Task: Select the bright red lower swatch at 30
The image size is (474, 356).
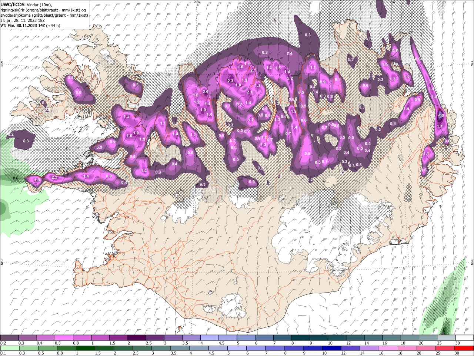Action: (x=464, y=348)
